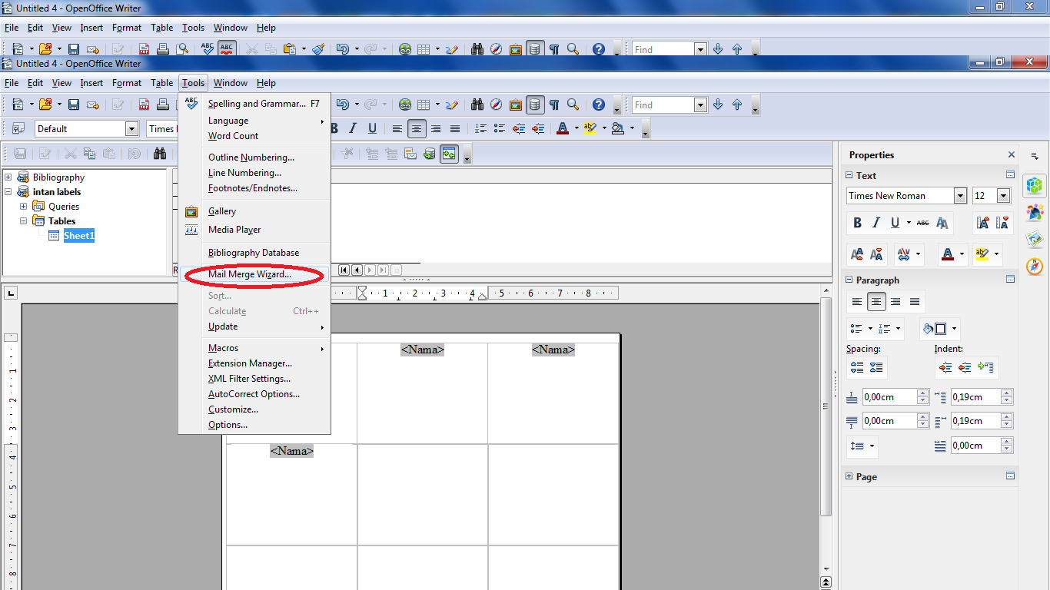Open Times New Roman font dropdown in Properties

click(960, 196)
